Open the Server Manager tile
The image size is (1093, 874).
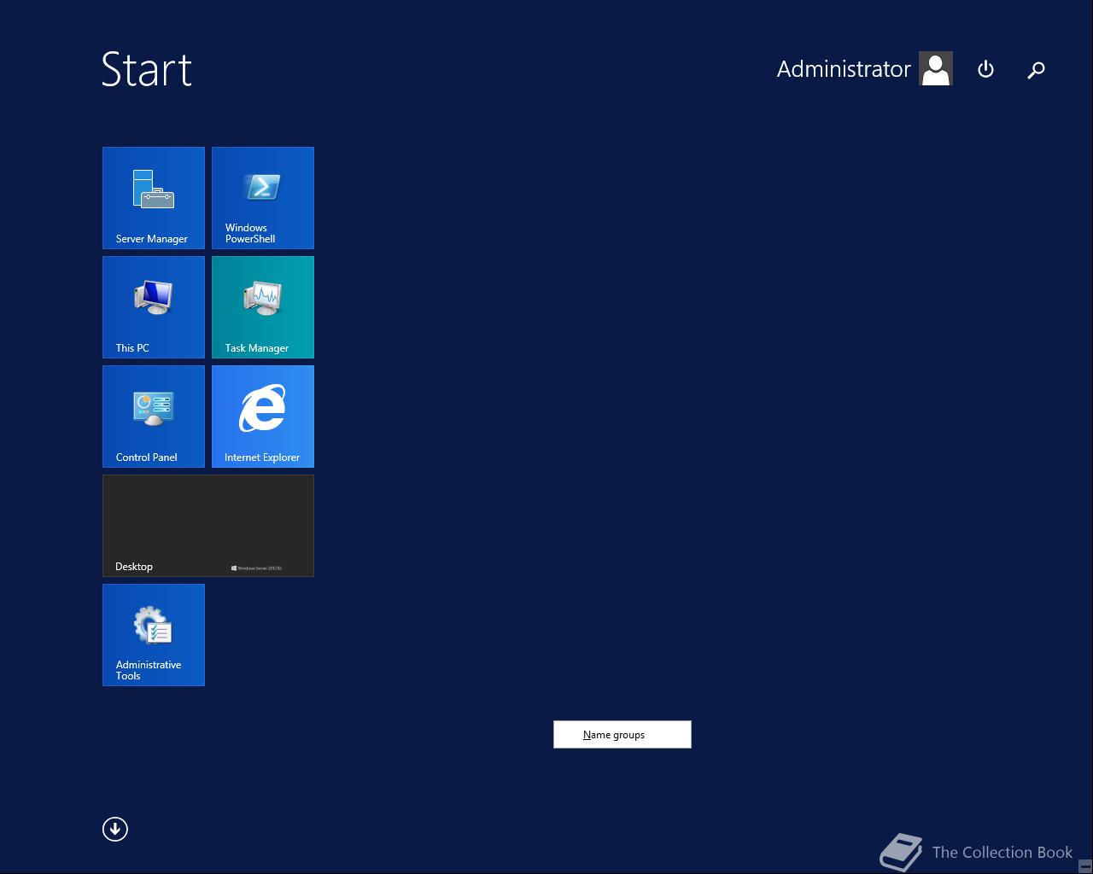click(154, 198)
